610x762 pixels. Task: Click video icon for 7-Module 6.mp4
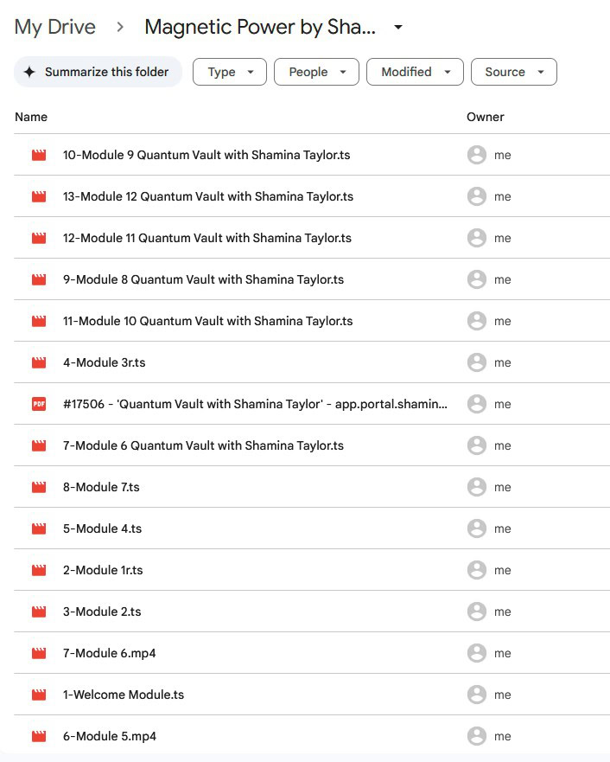click(x=39, y=653)
